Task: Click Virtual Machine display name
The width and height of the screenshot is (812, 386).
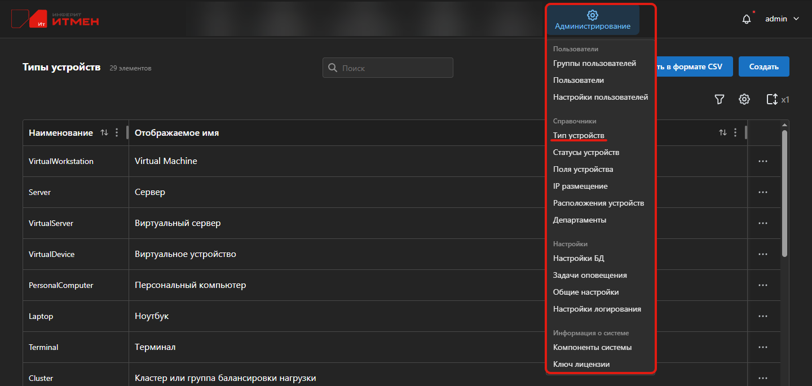Action: click(x=166, y=161)
